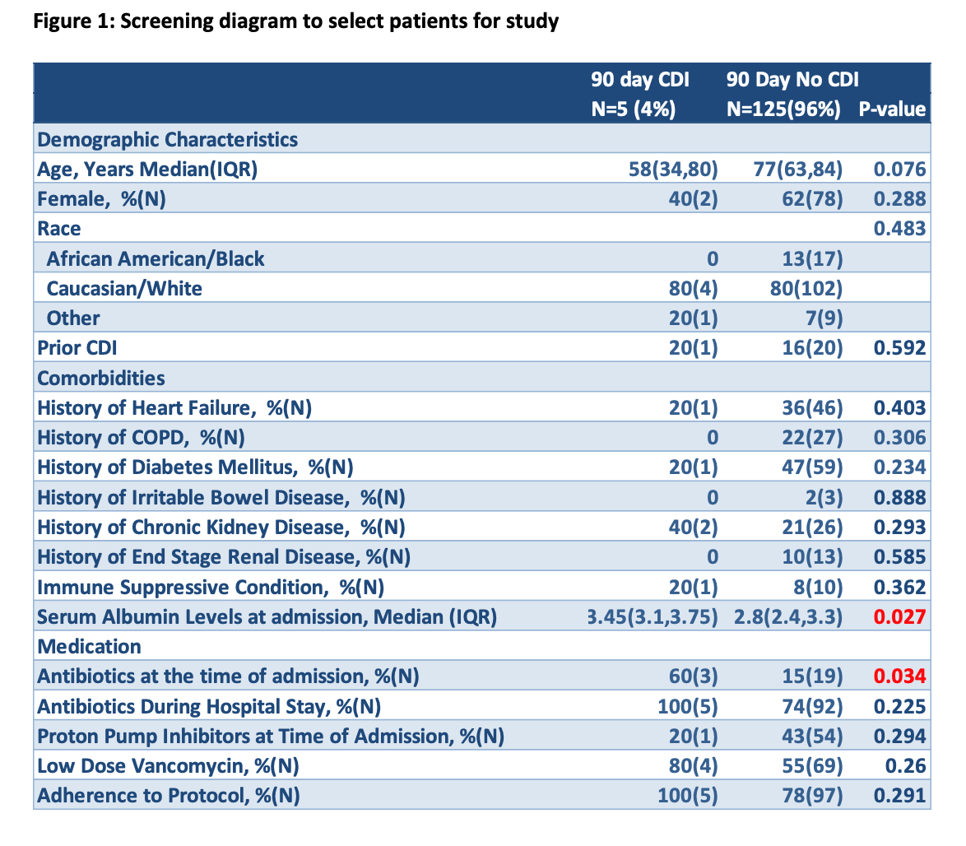Click the "Caucasian/White" row label
Screen dimensions: 966x846
click(x=124, y=288)
